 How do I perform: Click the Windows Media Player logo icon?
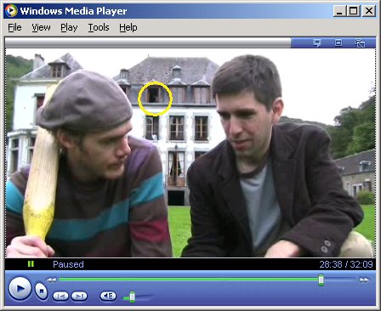coord(11,11)
